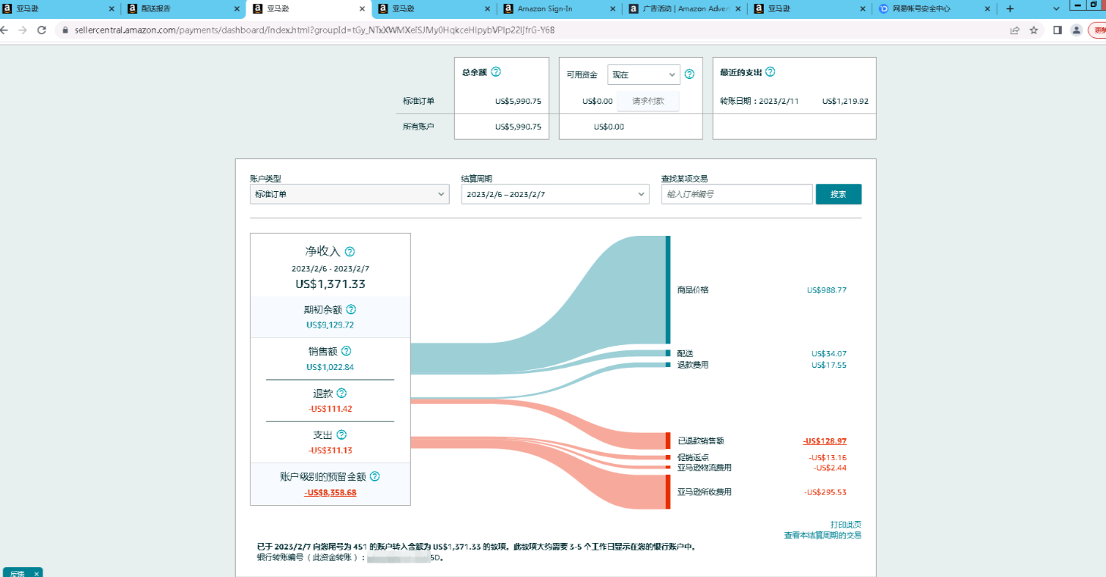The height and width of the screenshot is (577, 1106).
Task: Click the 打印此页 link
Action: [x=845, y=525]
